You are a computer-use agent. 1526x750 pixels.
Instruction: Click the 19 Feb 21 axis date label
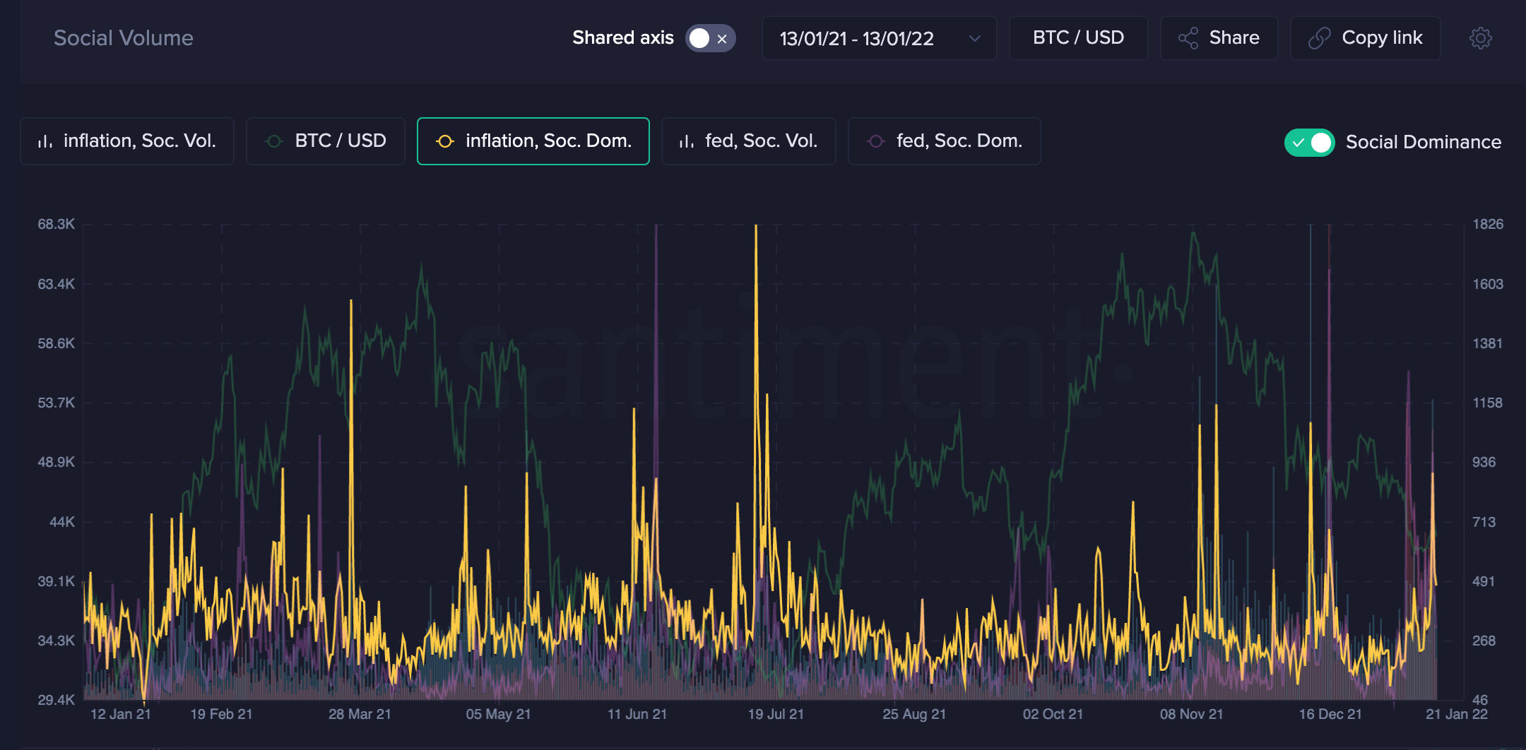pos(221,714)
